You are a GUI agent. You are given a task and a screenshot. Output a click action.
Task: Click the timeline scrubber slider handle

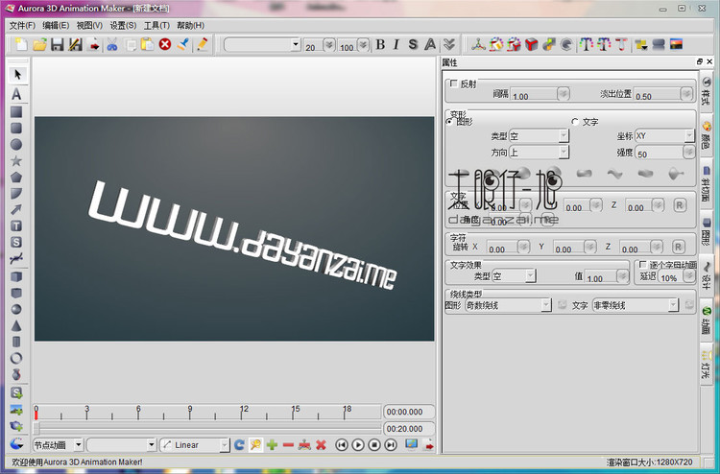click(36, 428)
